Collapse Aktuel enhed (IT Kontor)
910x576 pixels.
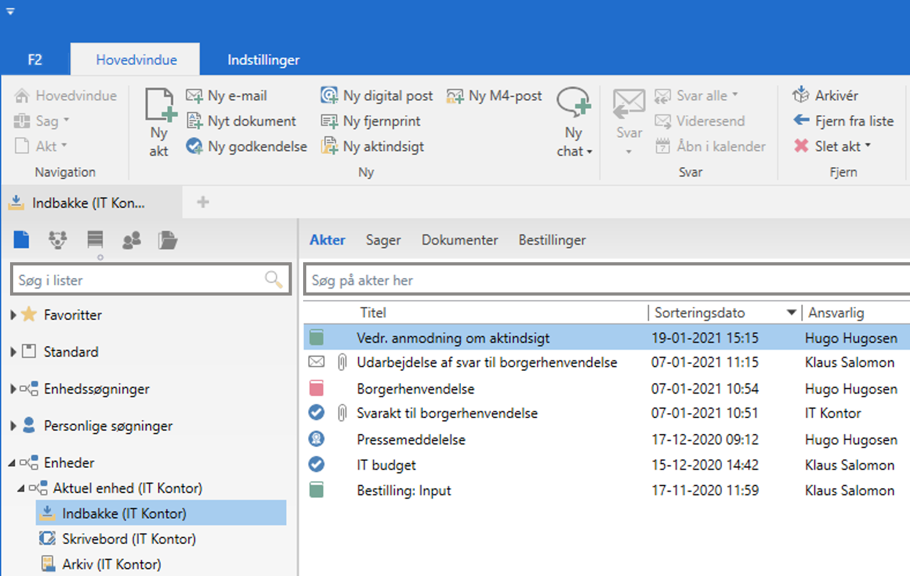pyautogui.click(x=21, y=489)
